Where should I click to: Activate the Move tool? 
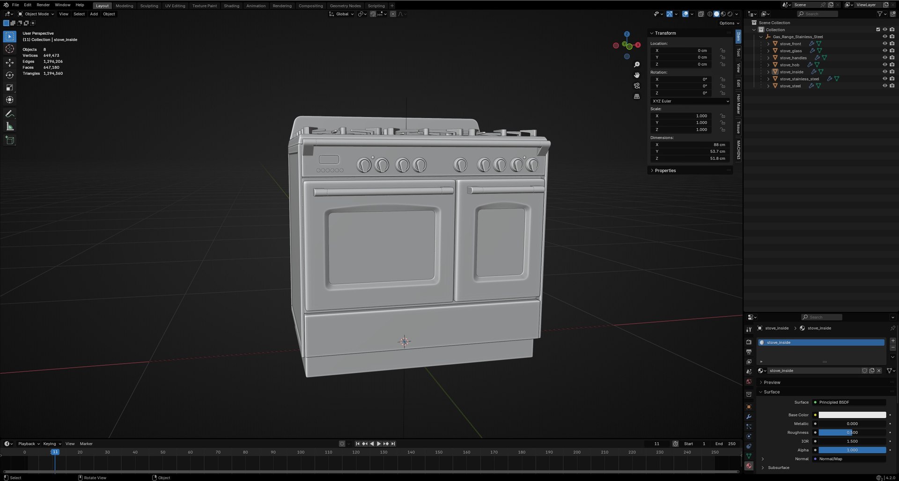tap(10, 62)
